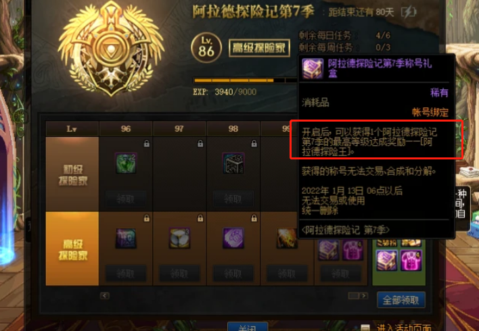The image size is (479, 331).
Task: Click the right arrow of the level scroller
Action: click(x=363, y=296)
